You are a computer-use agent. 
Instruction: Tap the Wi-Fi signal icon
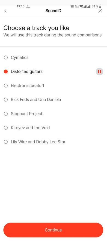pos(81,6)
